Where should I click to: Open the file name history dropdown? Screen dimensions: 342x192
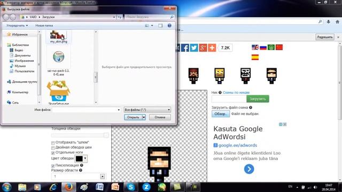119,110
